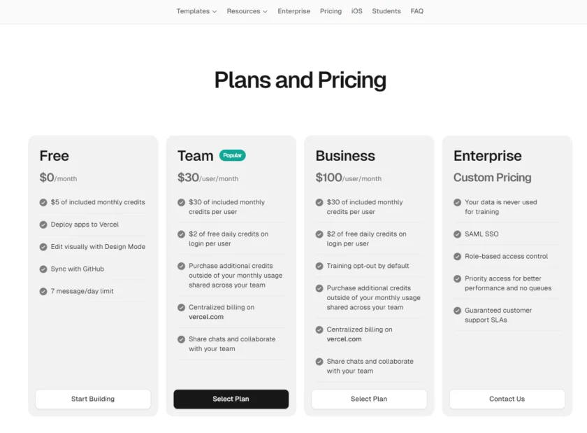The width and height of the screenshot is (587, 433).
Task: Select Plan under the Business column
Action: click(x=368, y=399)
